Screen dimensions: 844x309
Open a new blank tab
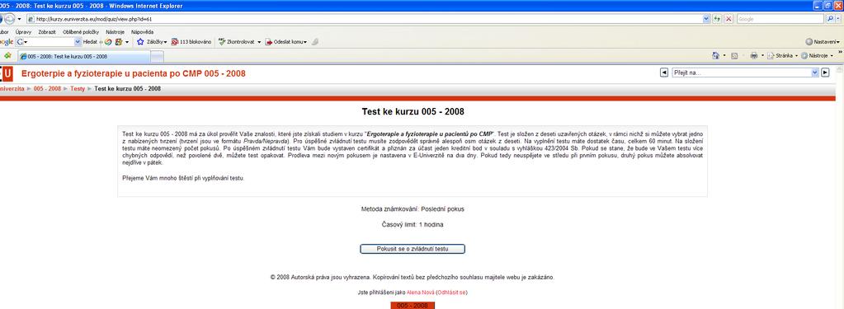pos(158,56)
